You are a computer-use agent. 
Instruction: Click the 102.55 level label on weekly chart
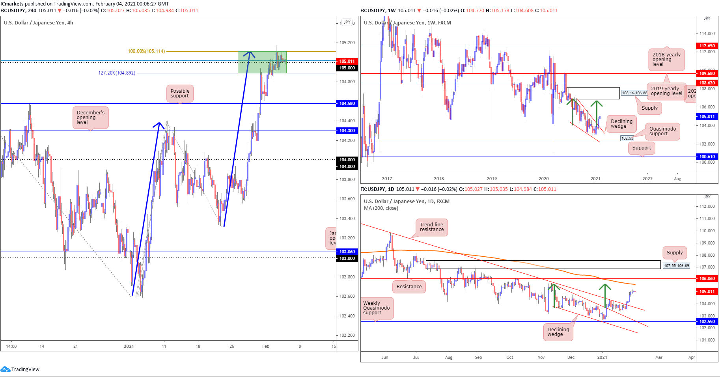point(627,138)
